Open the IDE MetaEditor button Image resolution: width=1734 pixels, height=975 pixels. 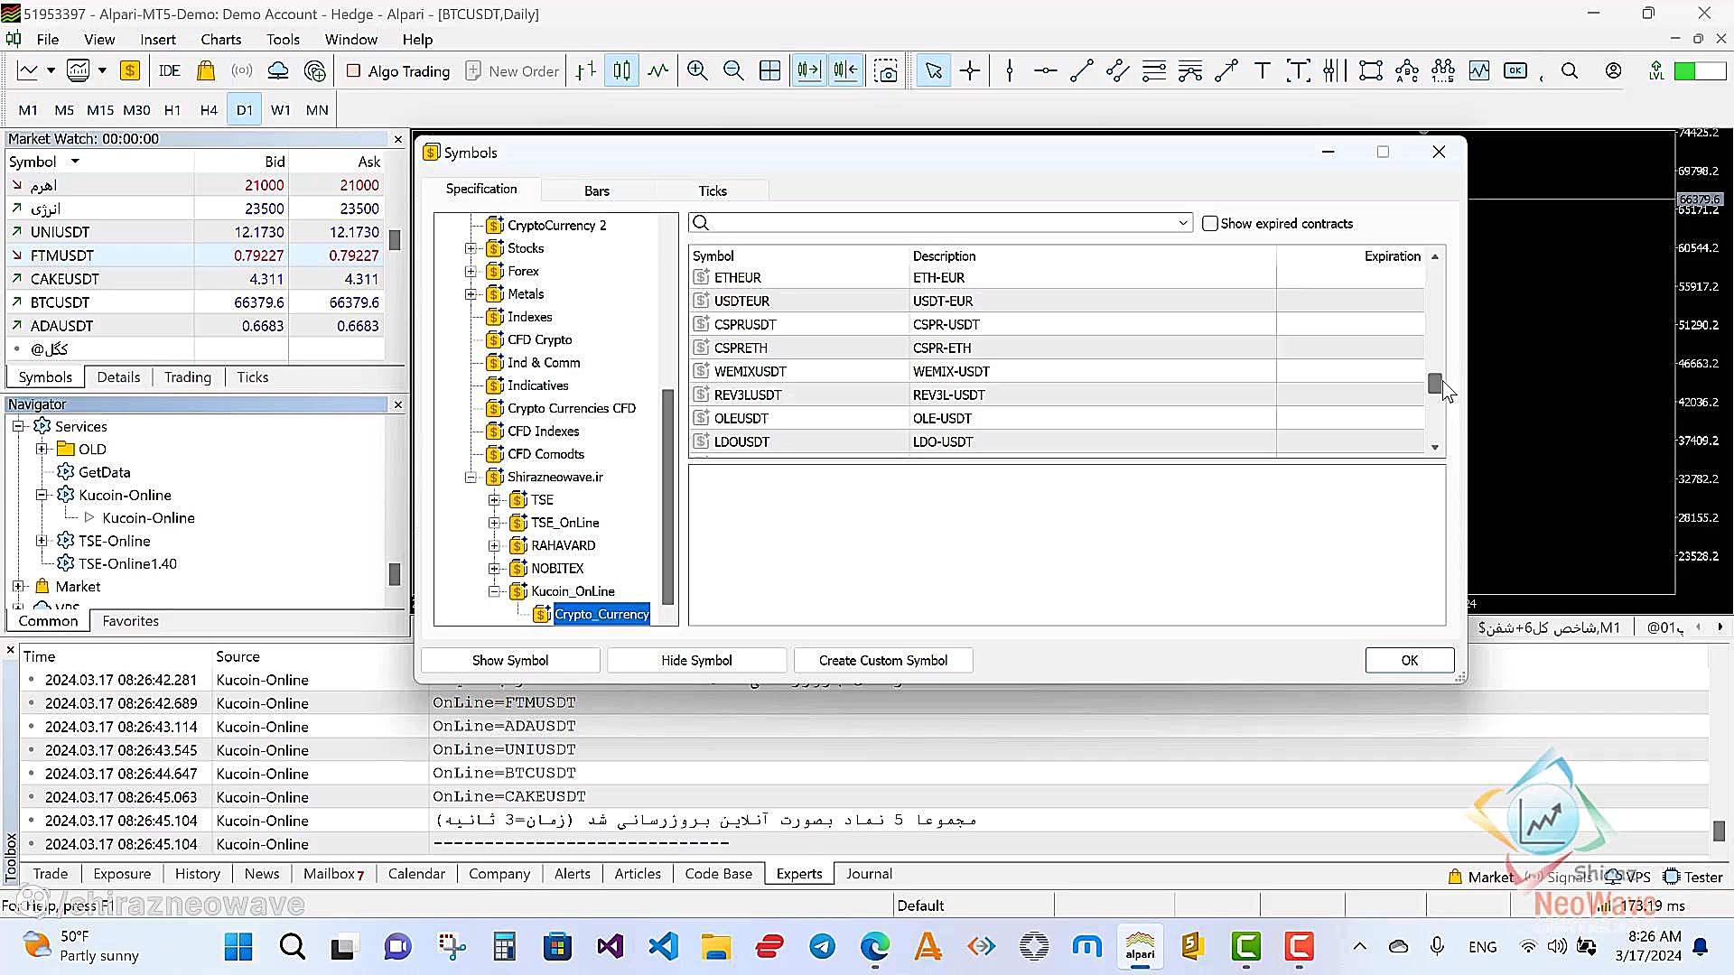170,70
